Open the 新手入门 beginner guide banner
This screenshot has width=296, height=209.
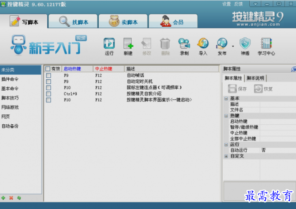click(x=48, y=45)
